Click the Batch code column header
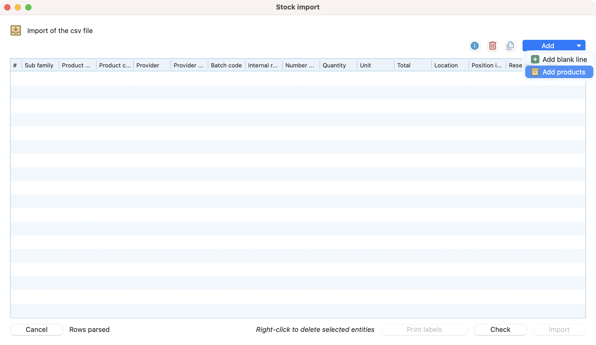 pyautogui.click(x=226, y=65)
